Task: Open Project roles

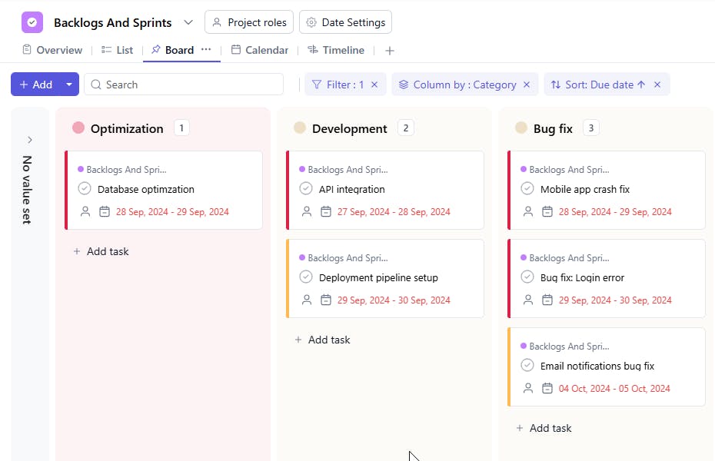Action: coord(249,22)
